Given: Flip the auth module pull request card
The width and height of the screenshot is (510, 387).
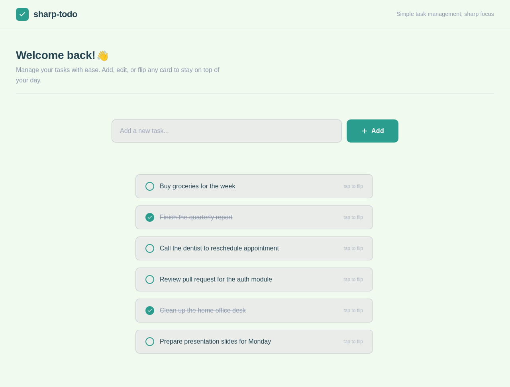Looking at the screenshot, I should (353, 279).
